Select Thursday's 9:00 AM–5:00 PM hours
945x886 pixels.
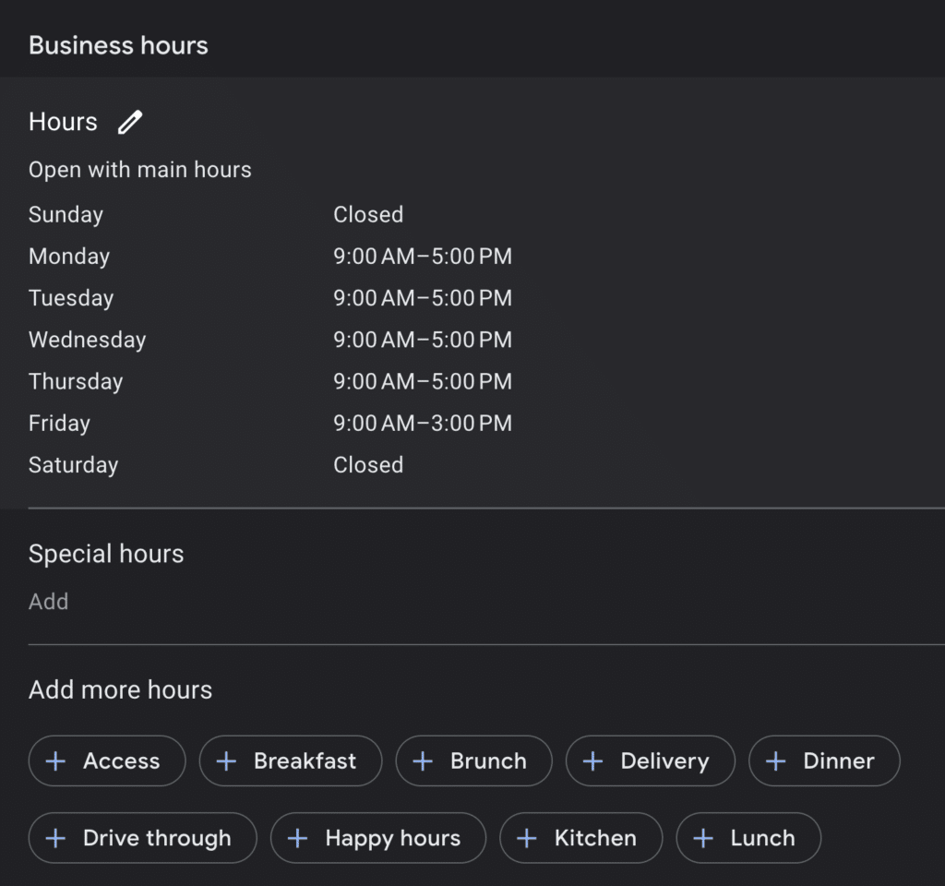423,381
